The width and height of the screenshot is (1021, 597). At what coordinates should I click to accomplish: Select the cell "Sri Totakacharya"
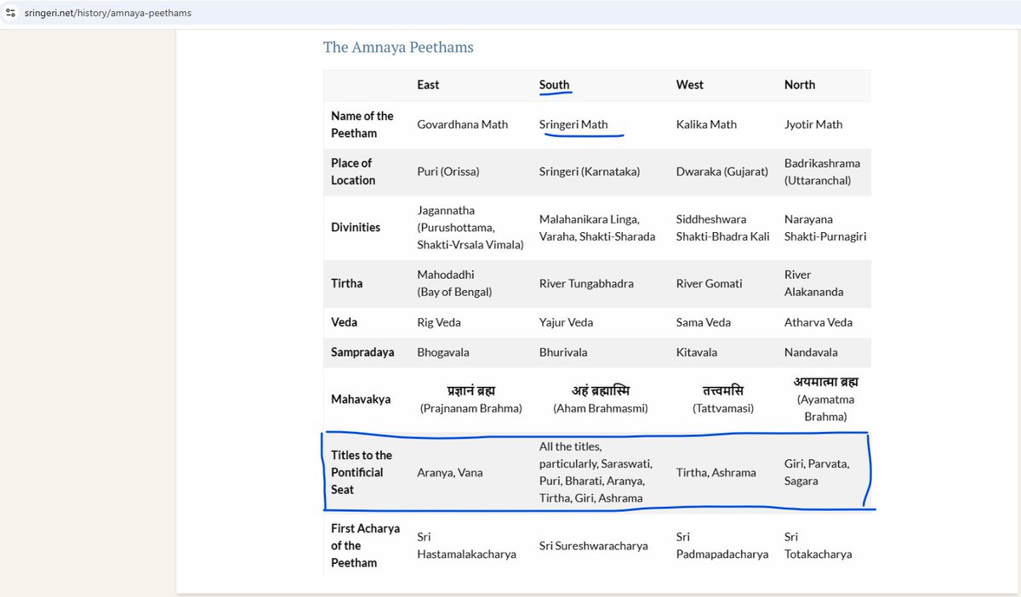pos(818,545)
